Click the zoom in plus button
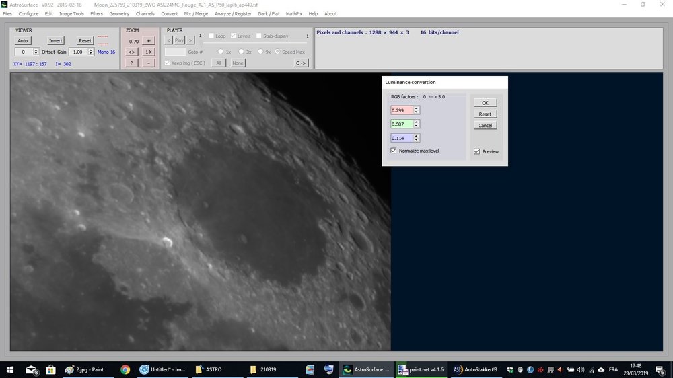The height and width of the screenshot is (378, 673). [x=149, y=41]
